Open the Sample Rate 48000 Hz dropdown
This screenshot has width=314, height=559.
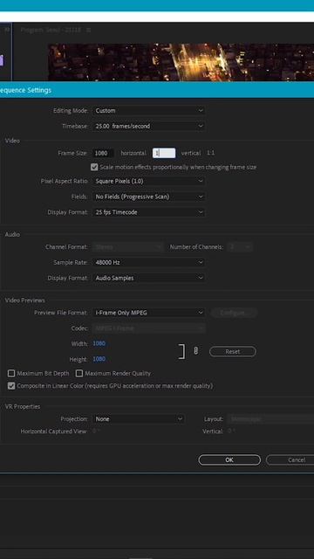point(148,262)
